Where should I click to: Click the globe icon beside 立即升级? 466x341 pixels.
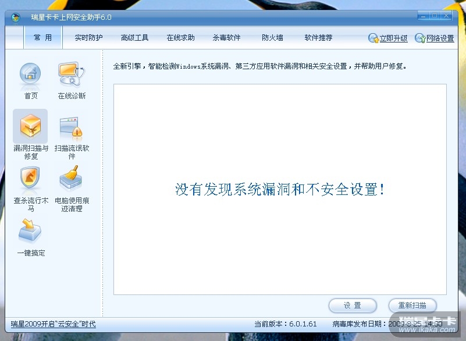(x=373, y=38)
